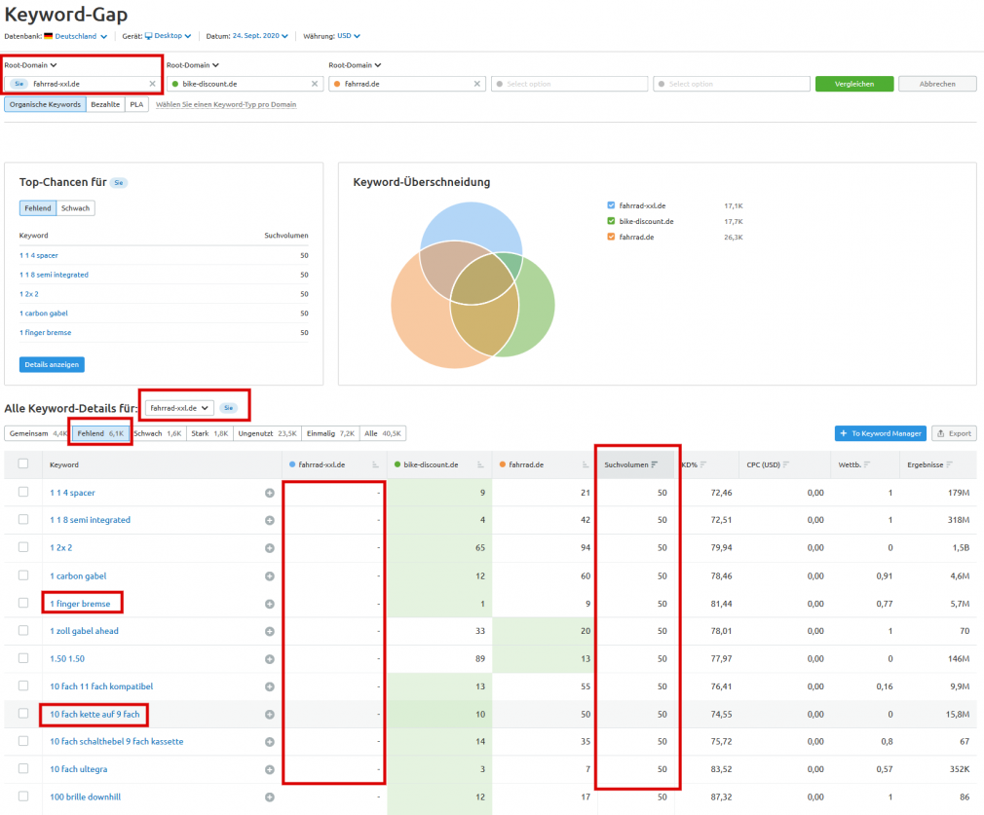
Task: Expand third Root-Domain type dropdown
Action: [x=355, y=65]
